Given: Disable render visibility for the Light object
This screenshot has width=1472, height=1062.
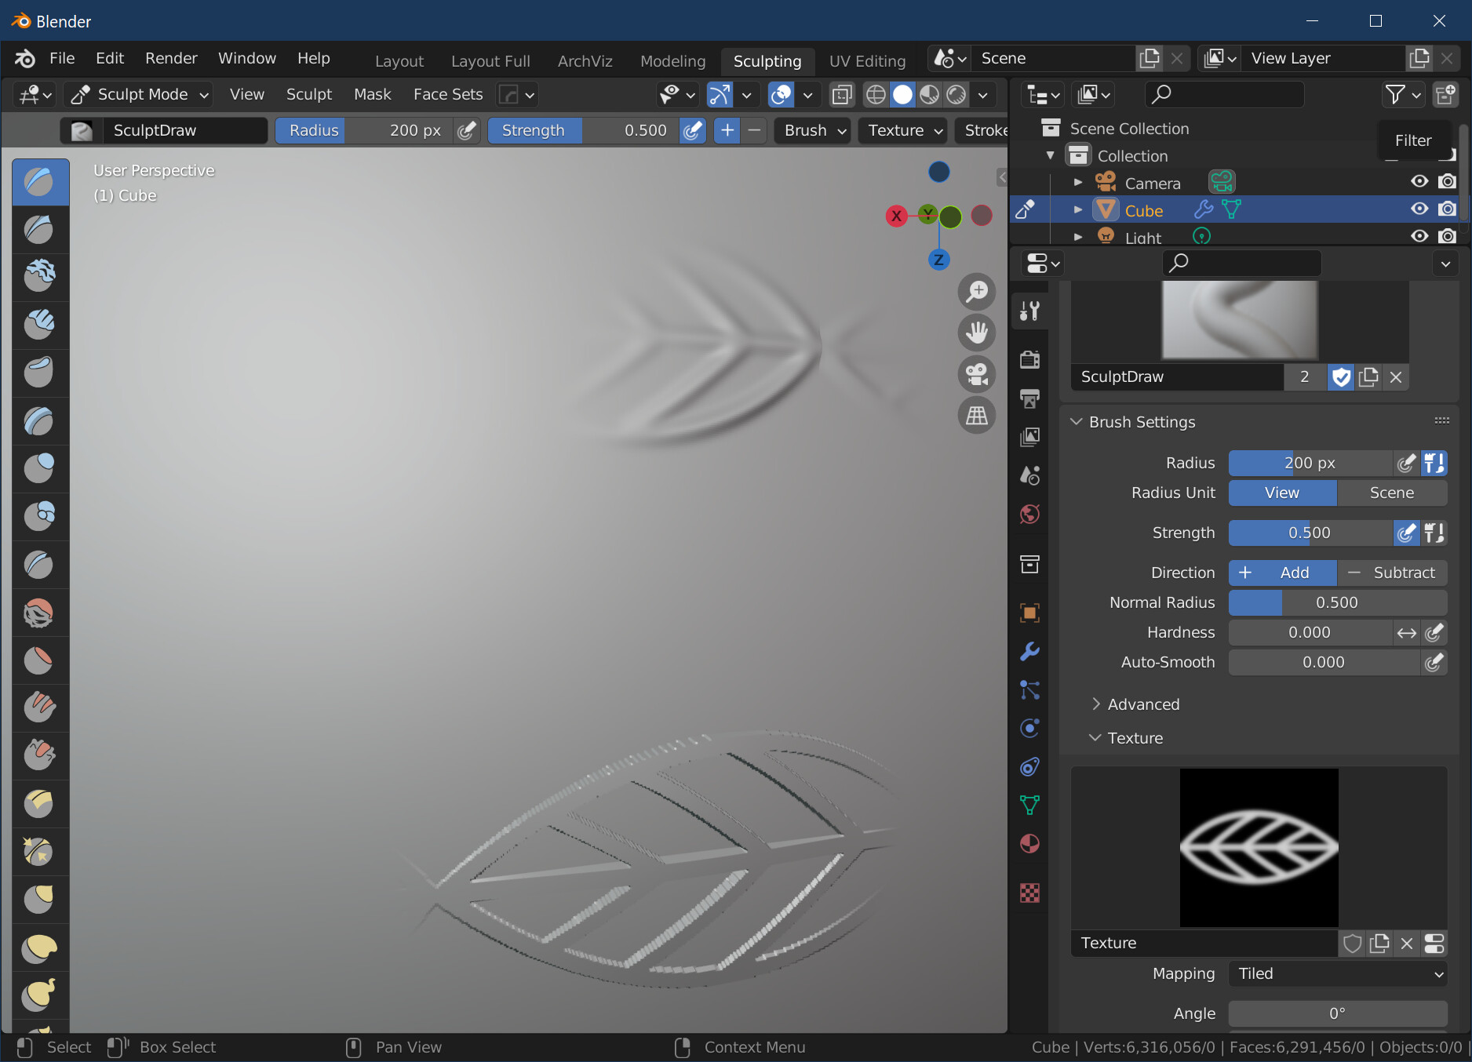Looking at the screenshot, I should [1448, 236].
